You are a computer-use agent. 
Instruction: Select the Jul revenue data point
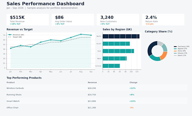tap(71, 37)
